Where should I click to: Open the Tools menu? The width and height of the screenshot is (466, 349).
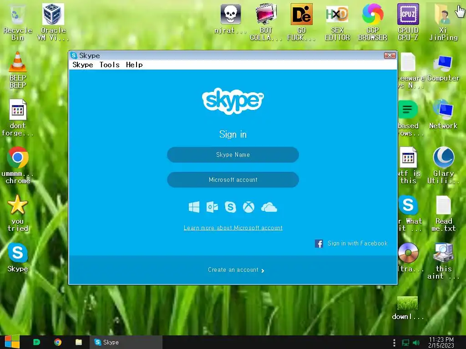coord(109,65)
